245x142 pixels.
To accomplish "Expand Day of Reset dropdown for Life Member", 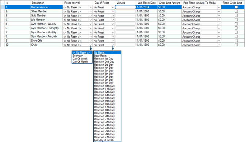I will coord(113,20).
